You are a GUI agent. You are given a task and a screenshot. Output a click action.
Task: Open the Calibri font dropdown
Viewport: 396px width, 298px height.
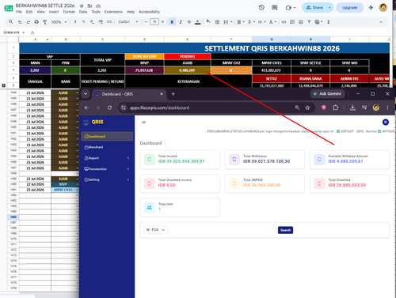(128, 22)
